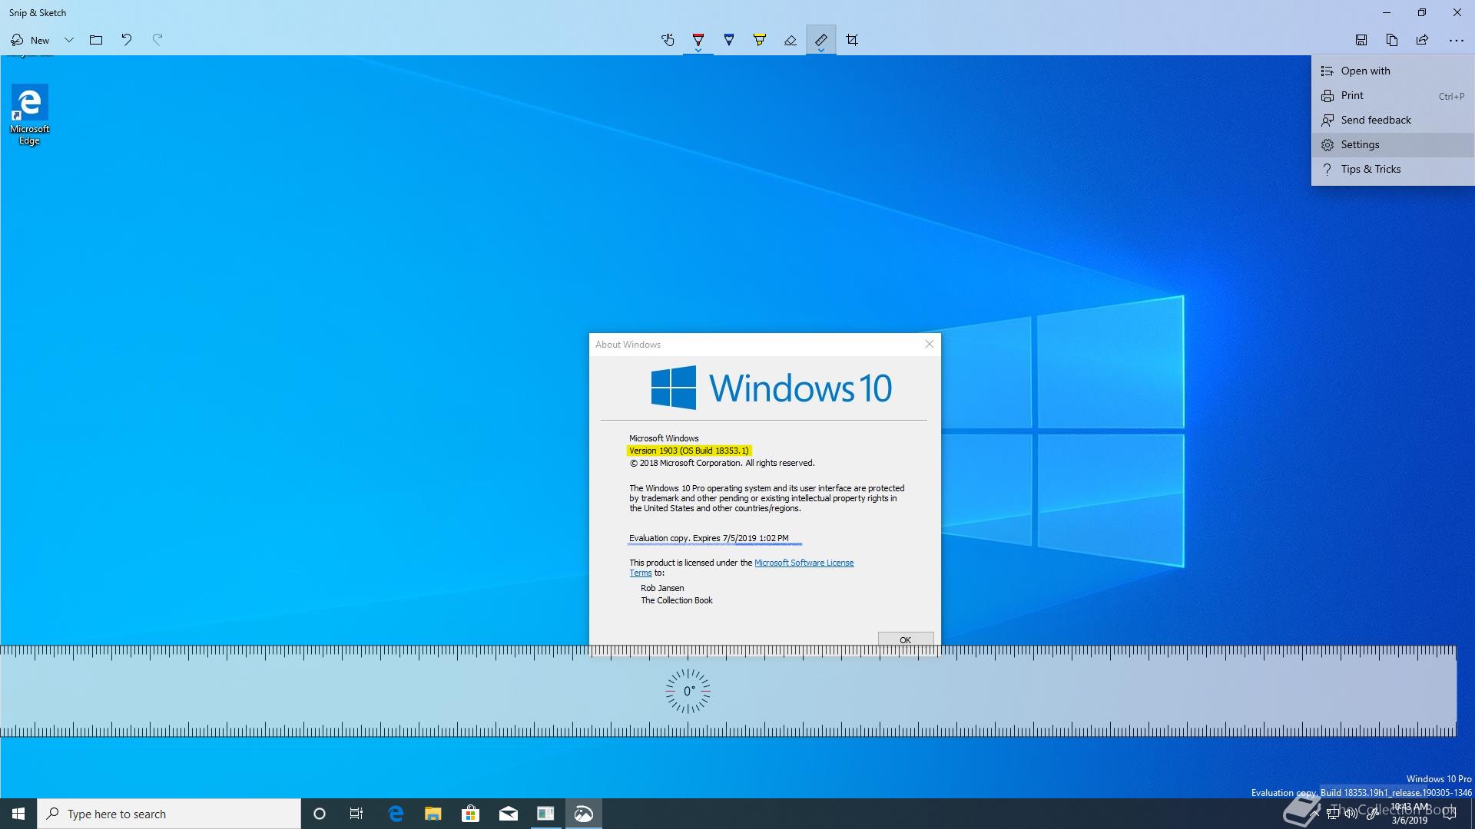The width and height of the screenshot is (1475, 829).
Task: Select the Eraser tool
Action: click(x=791, y=40)
